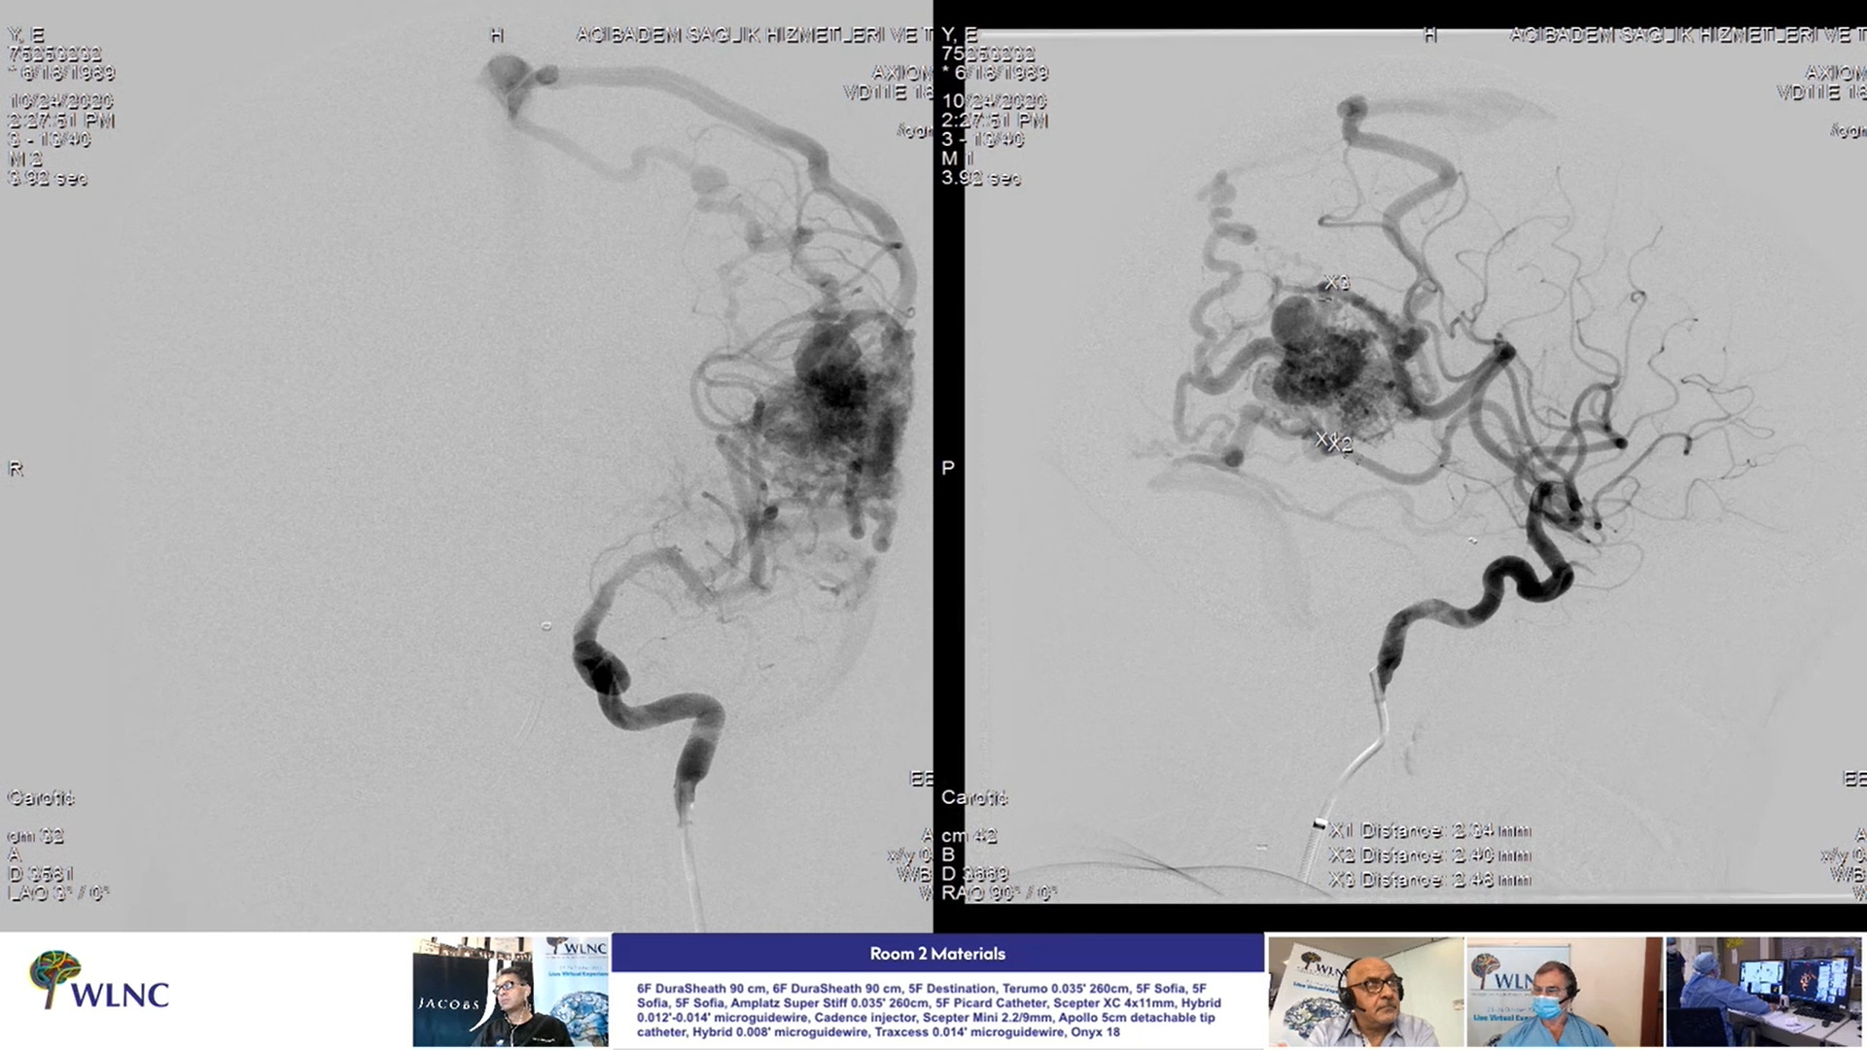Click the X3 Distance measurement readout
The height and width of the screenshot is (1050, 1867).
[1429, 880]
